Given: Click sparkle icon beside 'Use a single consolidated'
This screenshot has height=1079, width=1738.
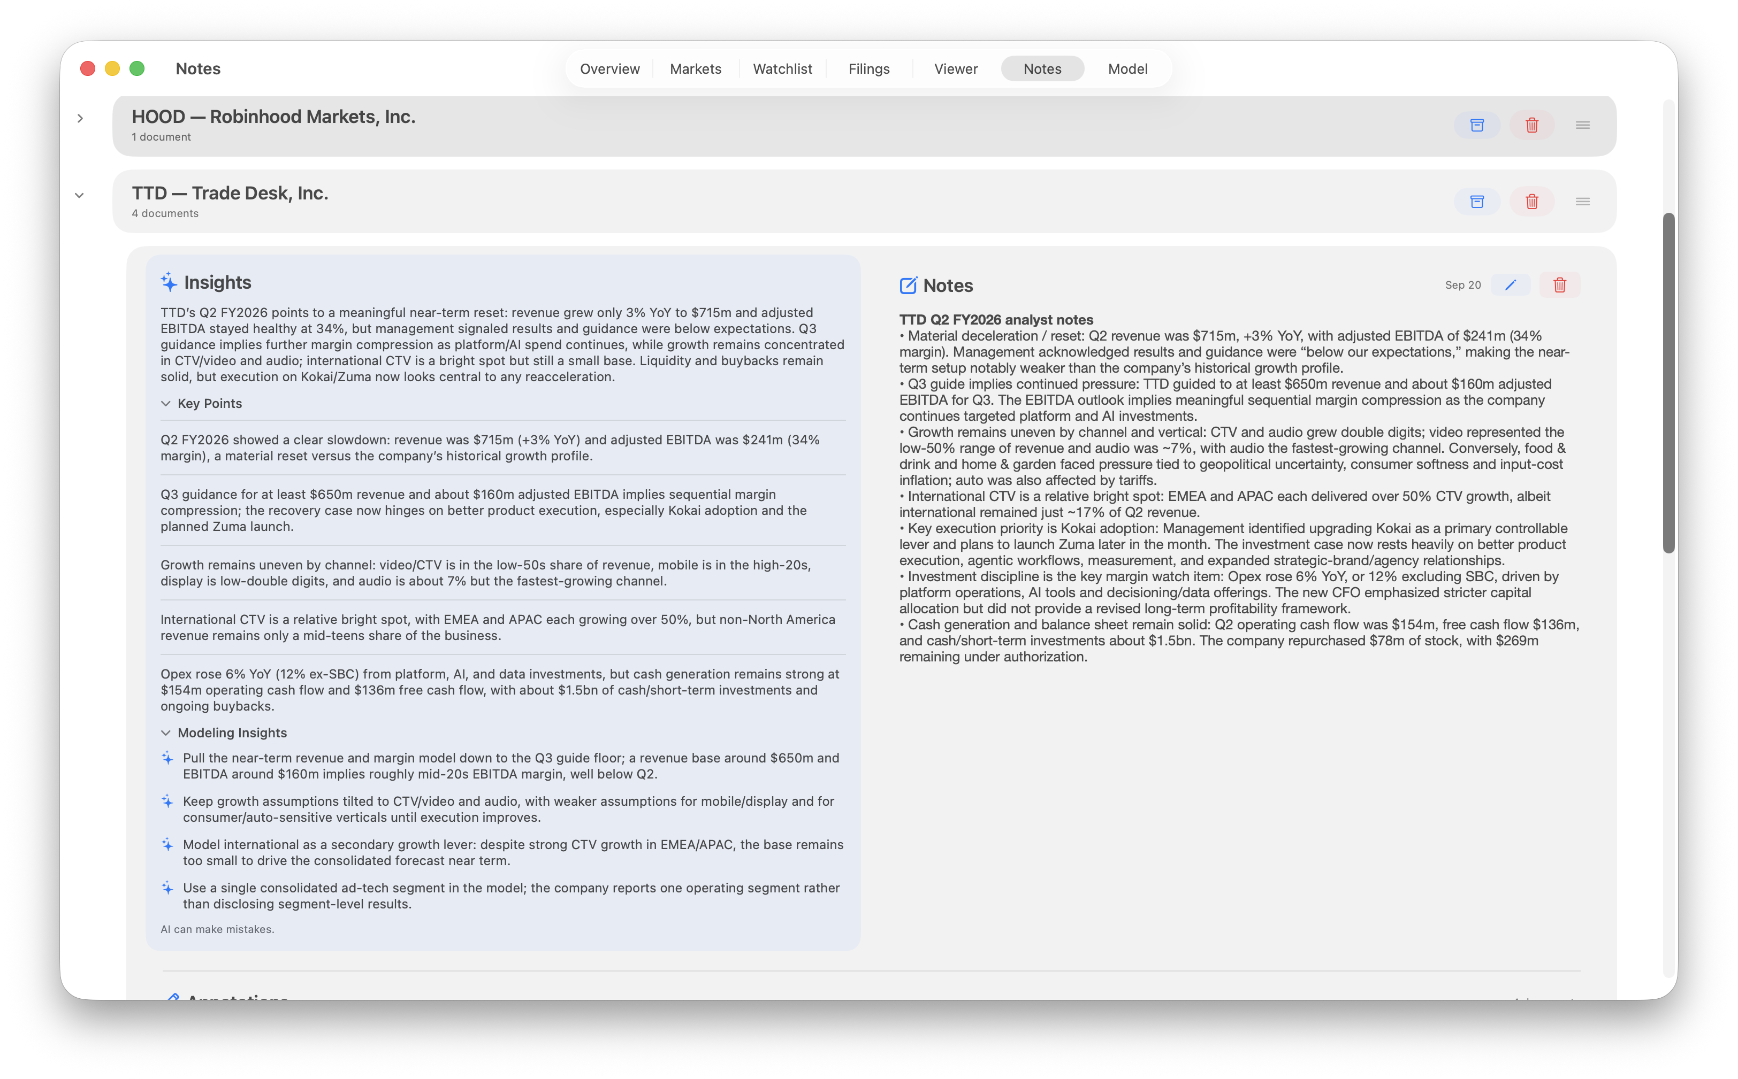Looking at the screenshot, I should 167,888.
